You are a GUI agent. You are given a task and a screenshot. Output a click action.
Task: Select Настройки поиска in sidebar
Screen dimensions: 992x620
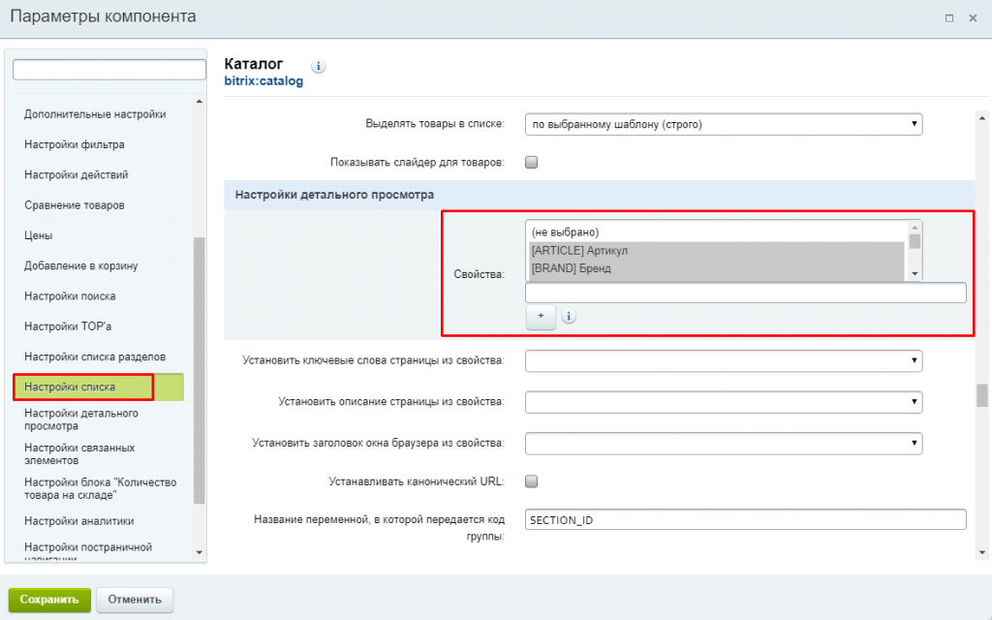70,296
